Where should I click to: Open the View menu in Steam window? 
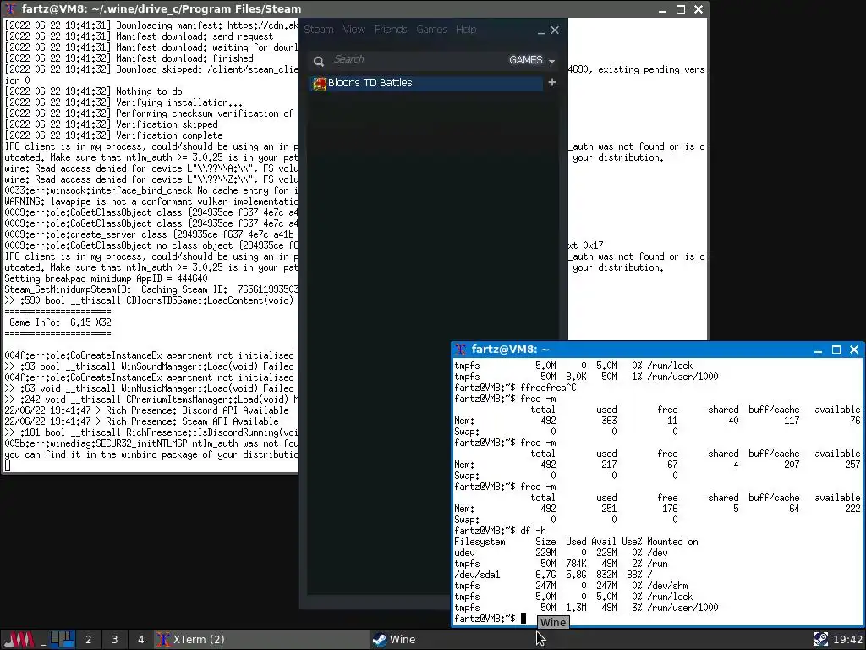click(354, 30)
